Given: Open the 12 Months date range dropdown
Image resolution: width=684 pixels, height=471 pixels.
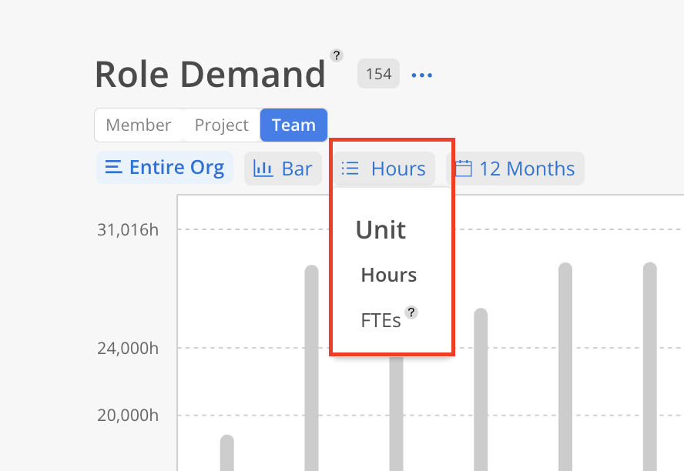Looking at the screenshot, I should tap(515, 169).
